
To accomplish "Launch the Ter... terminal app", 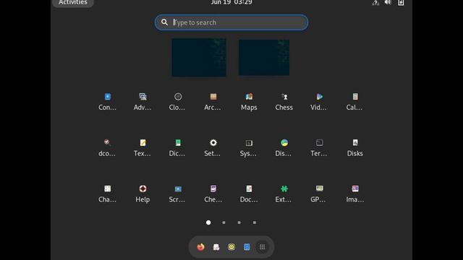I will pyautogui.click(x=319, y=147).
